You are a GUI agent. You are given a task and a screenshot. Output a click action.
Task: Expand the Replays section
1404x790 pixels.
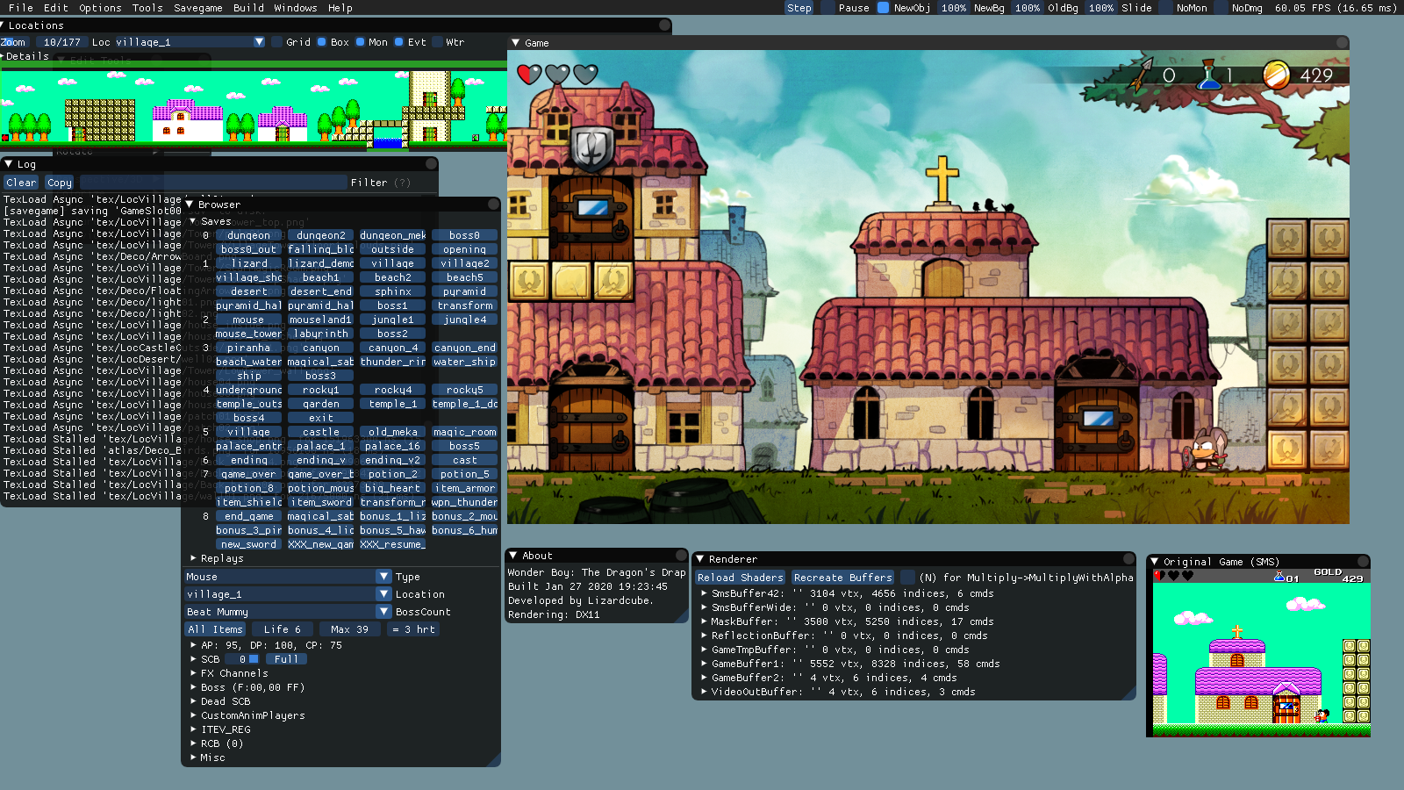pyautogui.click(x=193, y=558)
